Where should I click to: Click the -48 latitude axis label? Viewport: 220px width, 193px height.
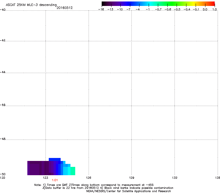[x=3, y=139]
